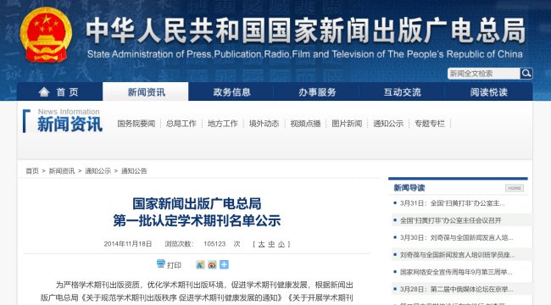Click the search magnifier icon
This screenshot has width=551, height=305.
pyautogui.click(x=526, y=74)
